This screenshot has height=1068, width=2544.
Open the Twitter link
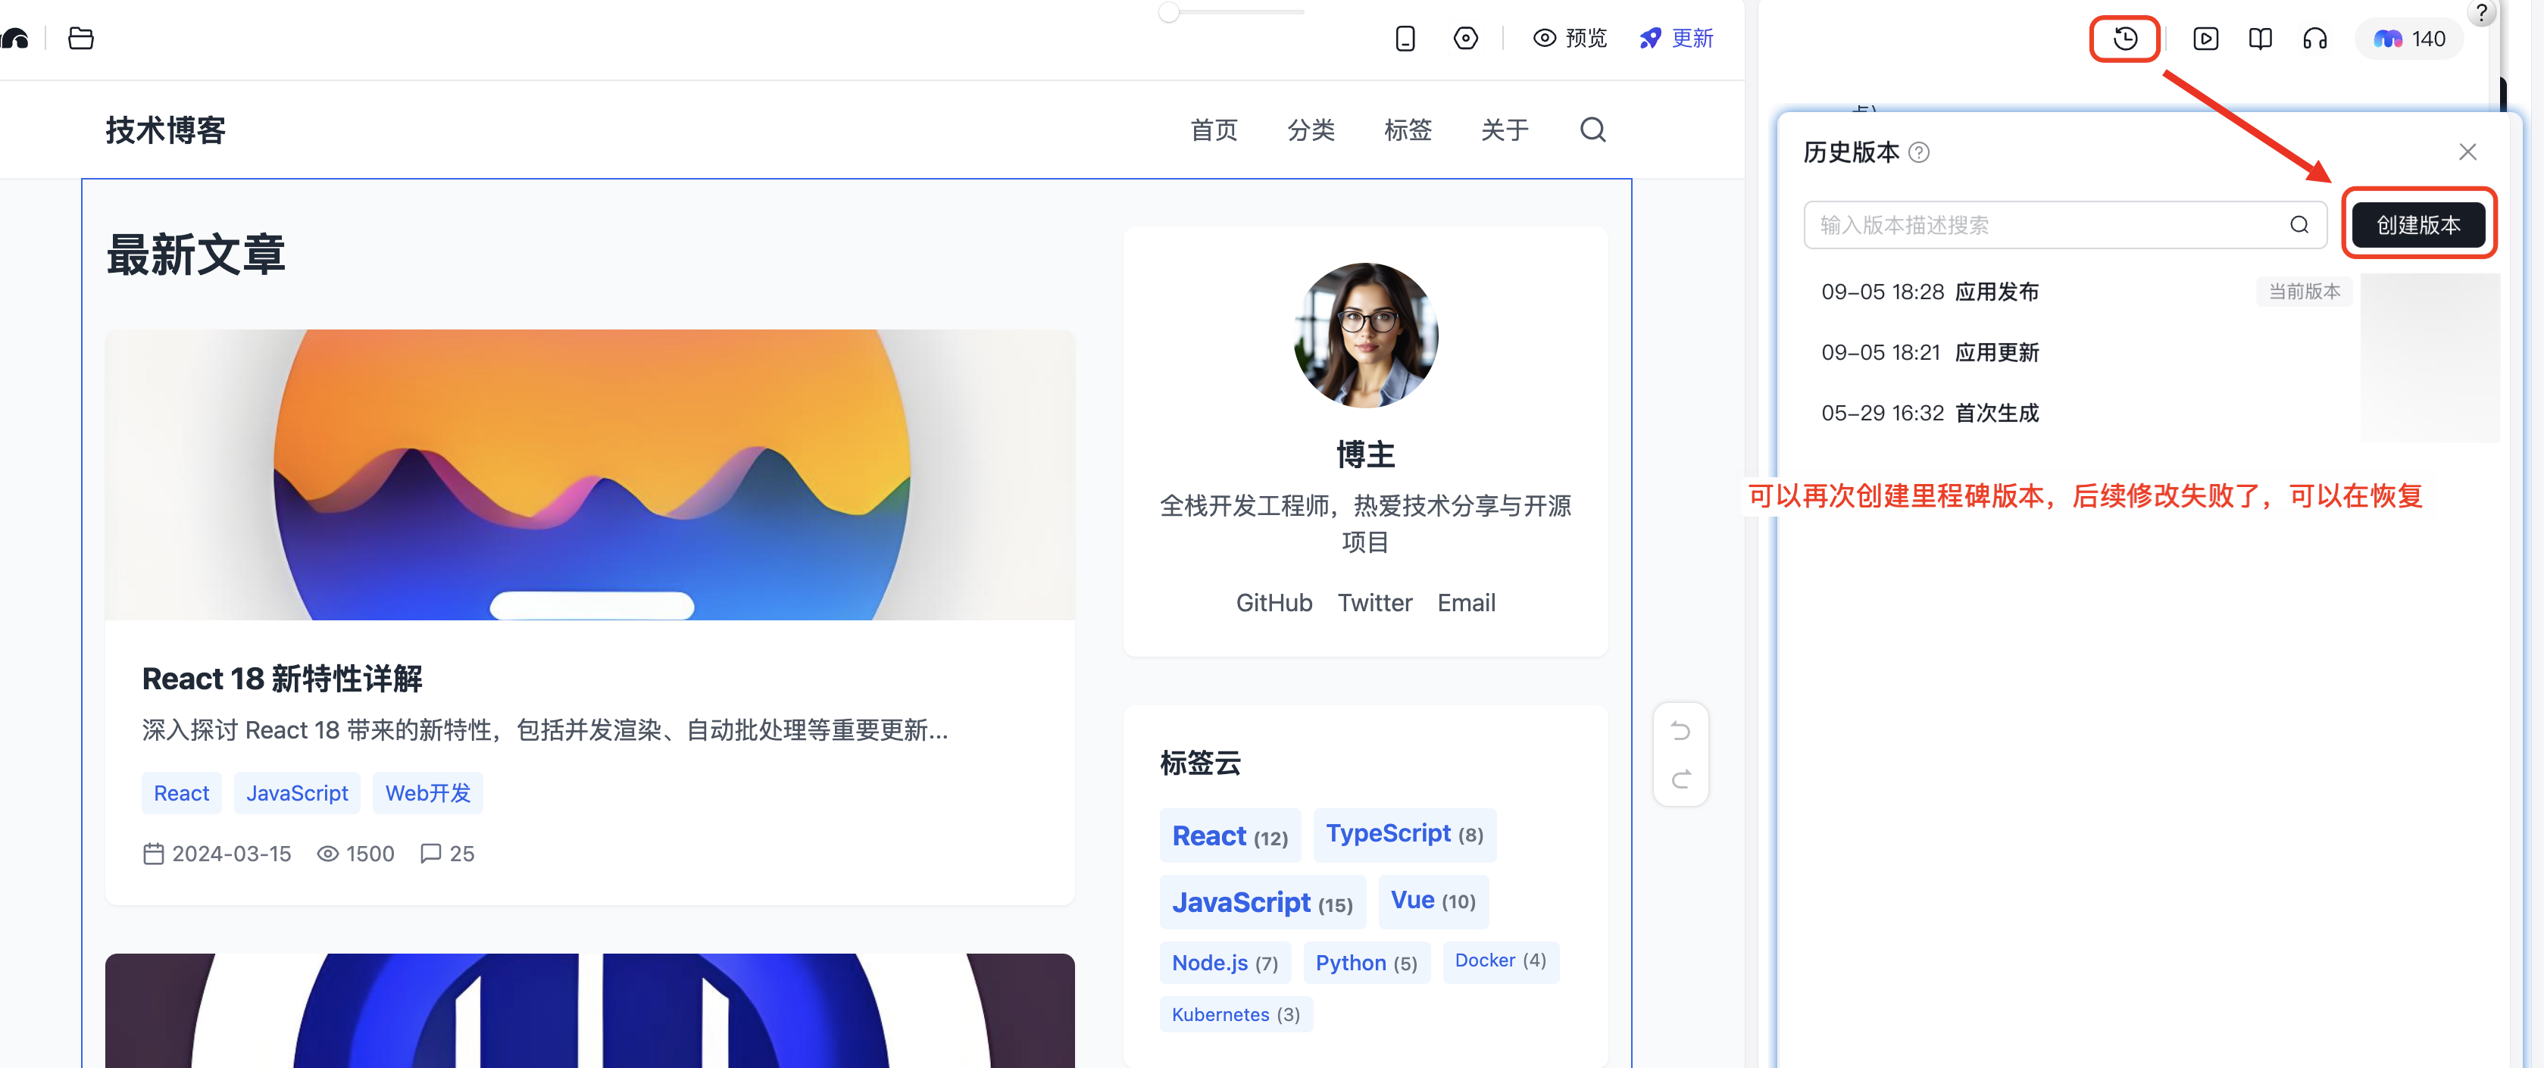pyautogui.click(x=1375, y=603)
